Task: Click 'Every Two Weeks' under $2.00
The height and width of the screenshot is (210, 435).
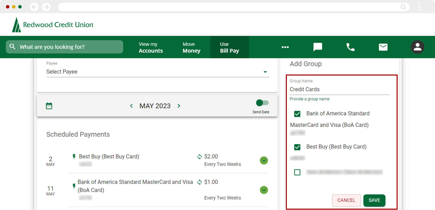Action: click(223, 164)
